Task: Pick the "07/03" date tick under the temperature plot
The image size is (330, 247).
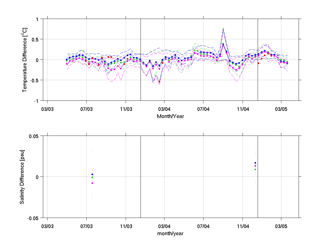Action: [87, 109]
